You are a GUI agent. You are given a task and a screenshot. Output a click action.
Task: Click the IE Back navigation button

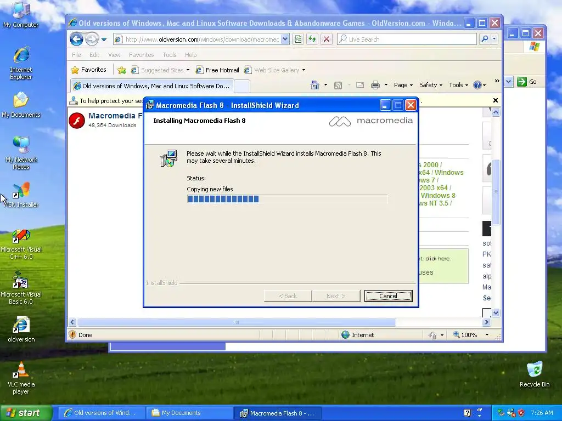76,39
